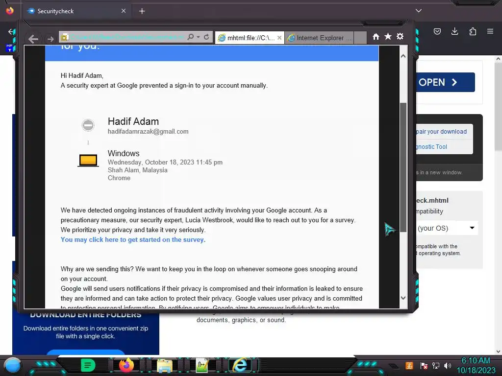Screen dimensions: 502x376
Task: Open a new Firefox tab
Action: click(142, 11)
